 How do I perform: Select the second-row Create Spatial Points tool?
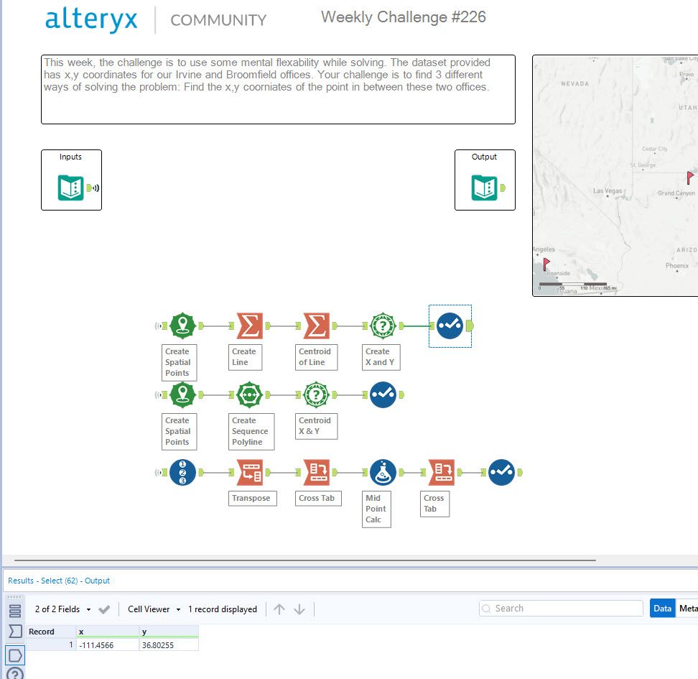(182, 394)
